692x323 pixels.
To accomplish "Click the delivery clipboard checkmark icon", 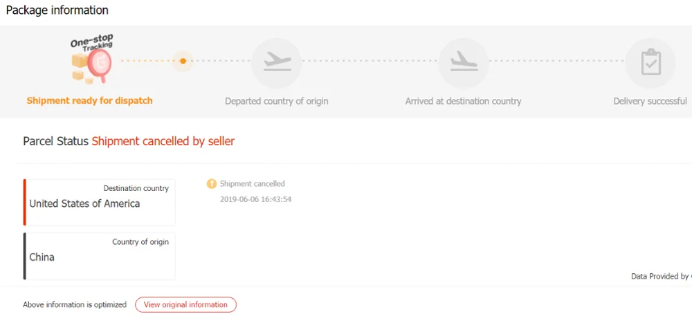I will [650, 63].
